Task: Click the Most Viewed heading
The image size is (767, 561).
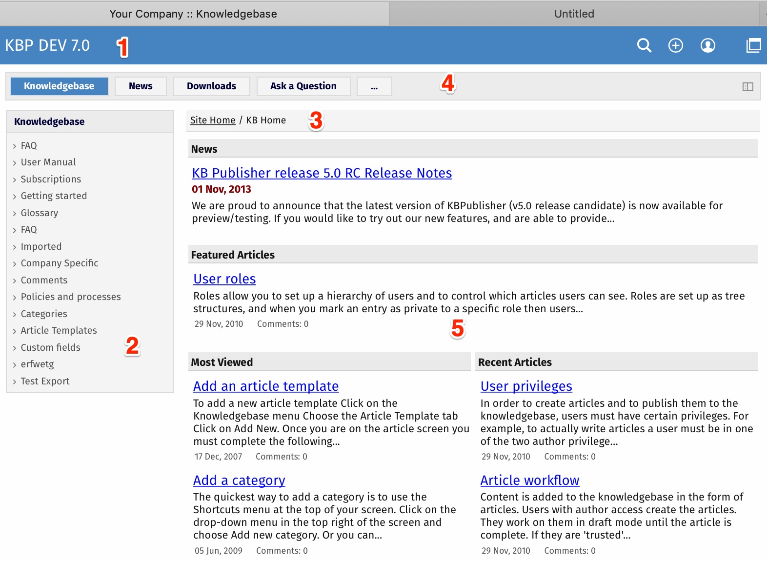Action: (x=222, y=362)
